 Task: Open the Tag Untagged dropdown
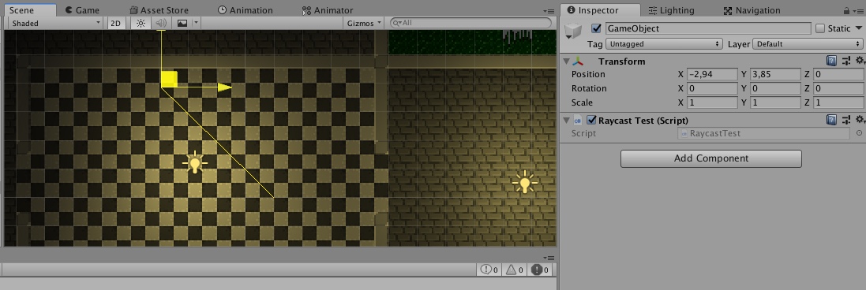665,44
